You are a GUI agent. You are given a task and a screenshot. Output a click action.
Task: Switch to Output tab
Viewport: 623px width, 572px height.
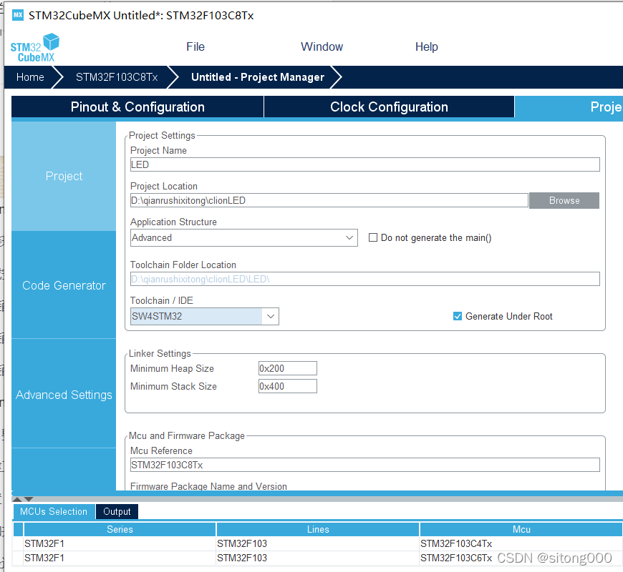pyautogui.click(x=117, y=512)
